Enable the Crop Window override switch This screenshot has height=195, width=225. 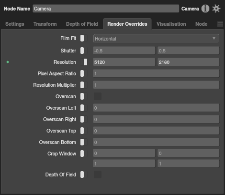[84, 154]
